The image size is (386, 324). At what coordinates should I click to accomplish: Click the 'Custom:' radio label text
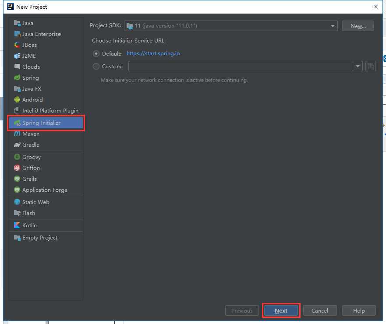coord(112,67)
